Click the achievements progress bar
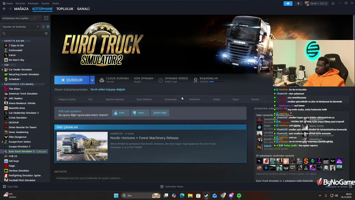 pyautogui.click(x=216, y=82)
